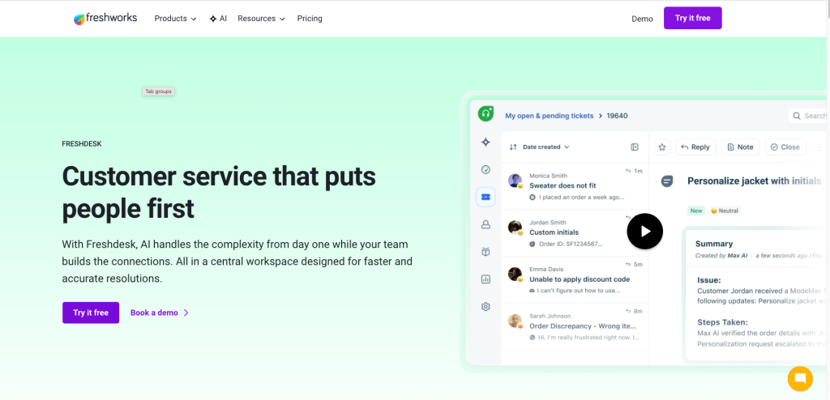This screenshot has width=830, height=400.
Task: Click the ticket search field
Action: (x=807, y=115)
